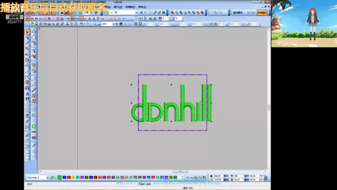
Task: Click the rotation angle field showing 0
Action: coord(165,19)
